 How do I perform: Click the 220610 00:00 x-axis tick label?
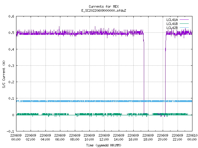coord(192,137)
